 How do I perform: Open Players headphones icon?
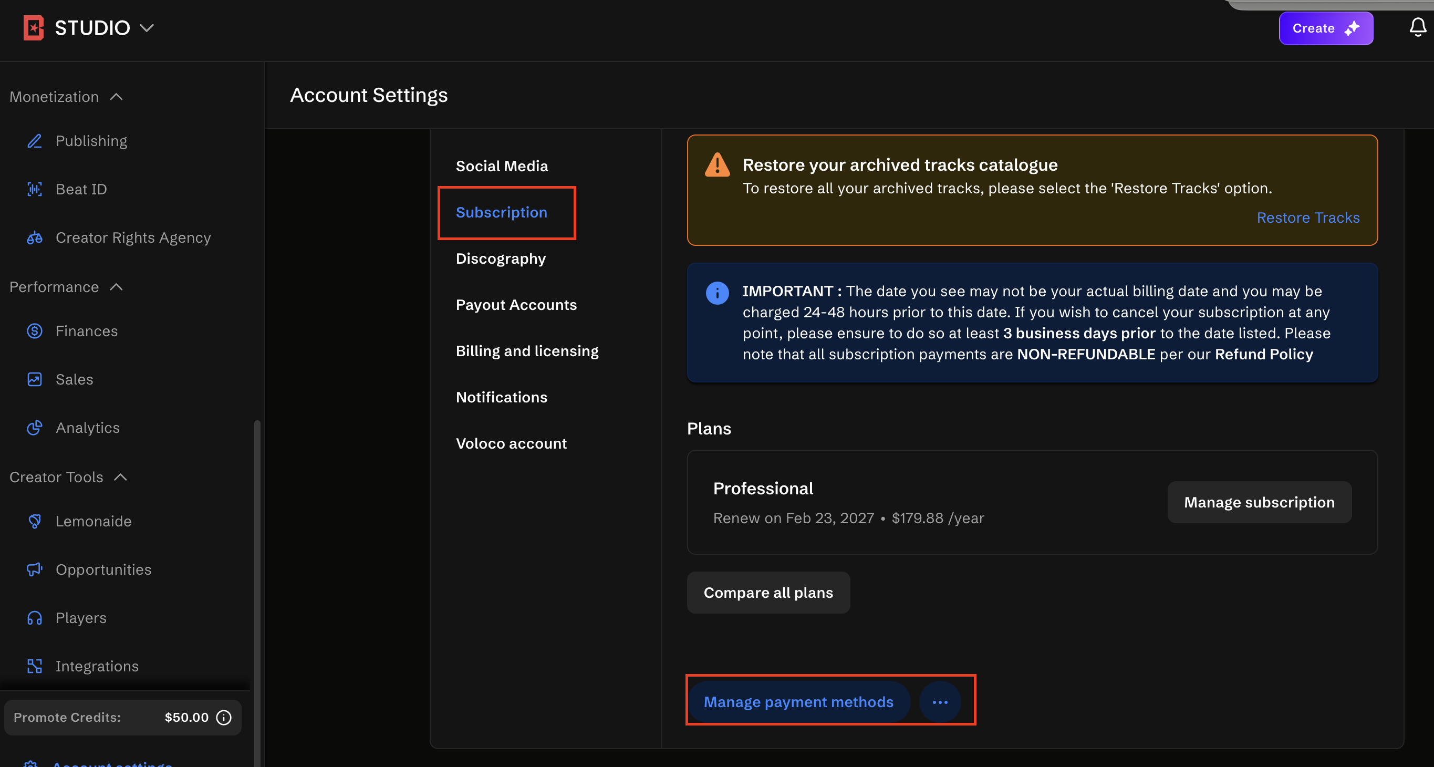(x=35, y=618)
